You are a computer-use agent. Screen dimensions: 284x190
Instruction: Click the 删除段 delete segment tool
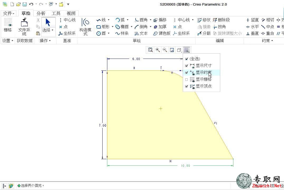(x=221, y=20)
